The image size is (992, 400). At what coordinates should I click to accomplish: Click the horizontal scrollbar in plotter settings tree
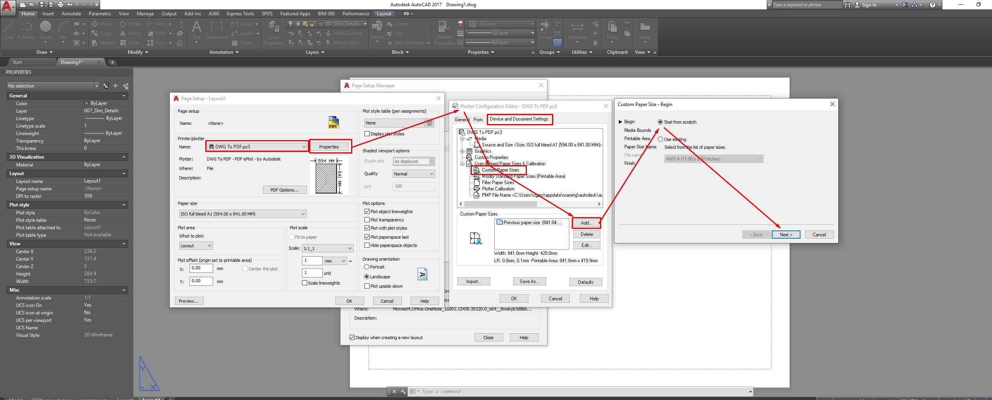pos(501,204)
